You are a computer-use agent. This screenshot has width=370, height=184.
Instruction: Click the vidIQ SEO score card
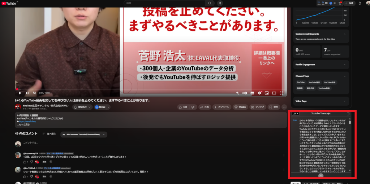(307, 52)
